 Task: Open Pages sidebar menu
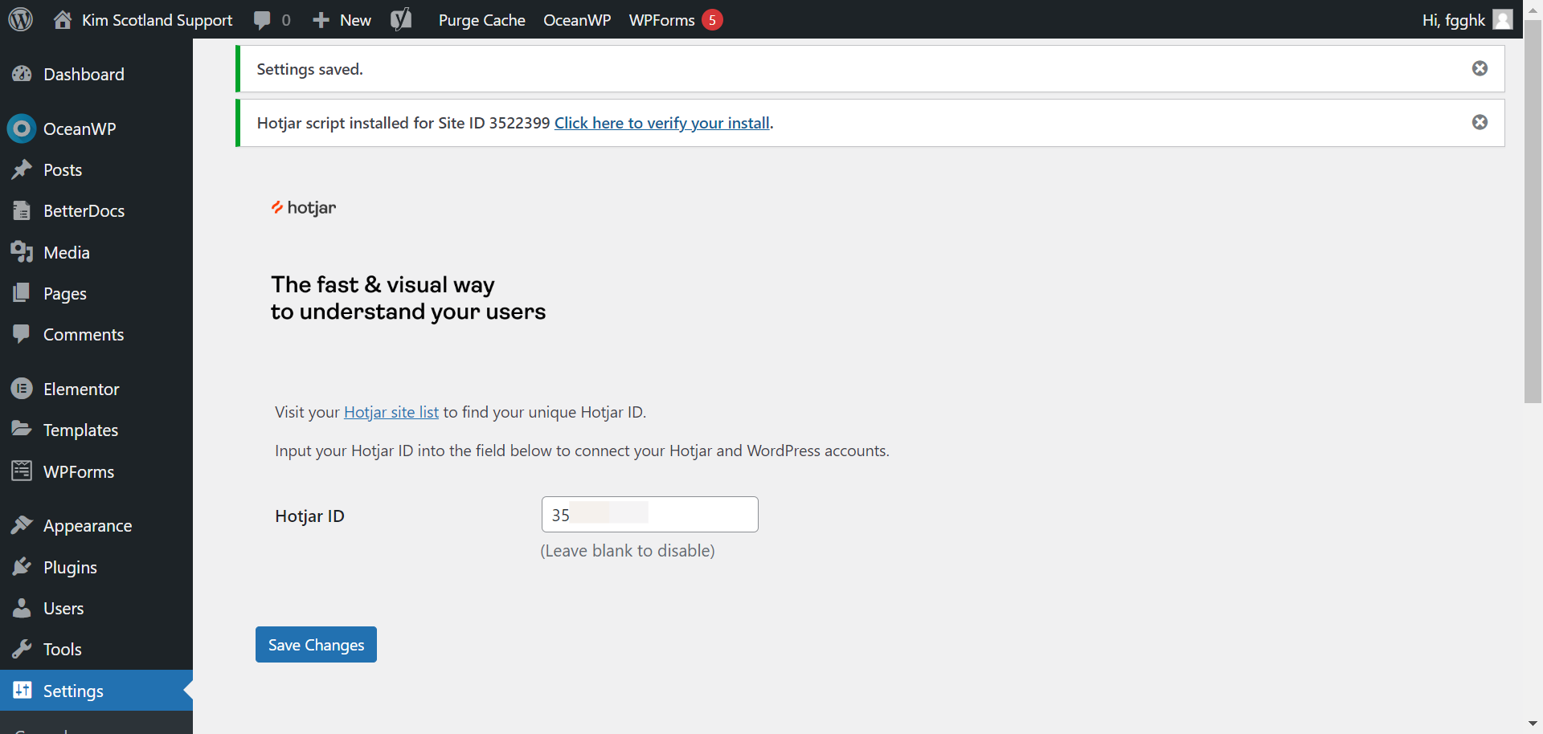click(96, 293)
